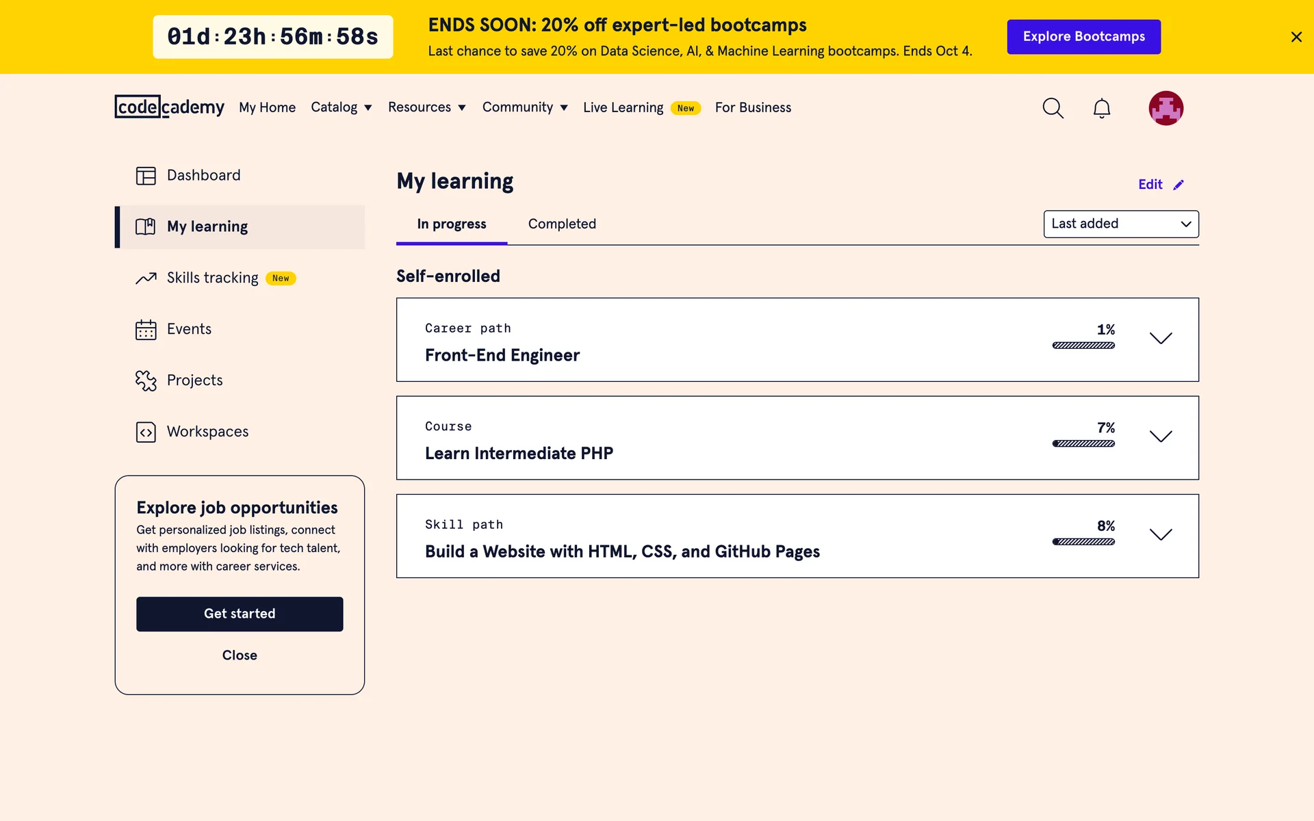Open the user profile avatar
The image size is (1314, 821).
click(x=1165, y=108)
